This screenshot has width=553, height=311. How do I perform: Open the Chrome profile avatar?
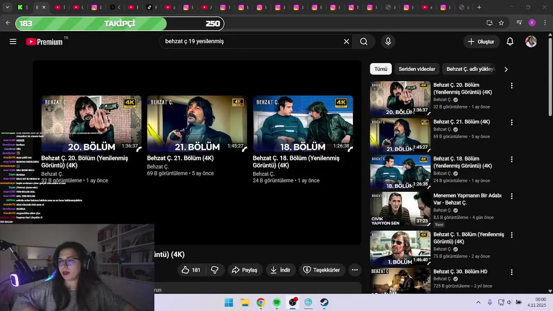532,23
